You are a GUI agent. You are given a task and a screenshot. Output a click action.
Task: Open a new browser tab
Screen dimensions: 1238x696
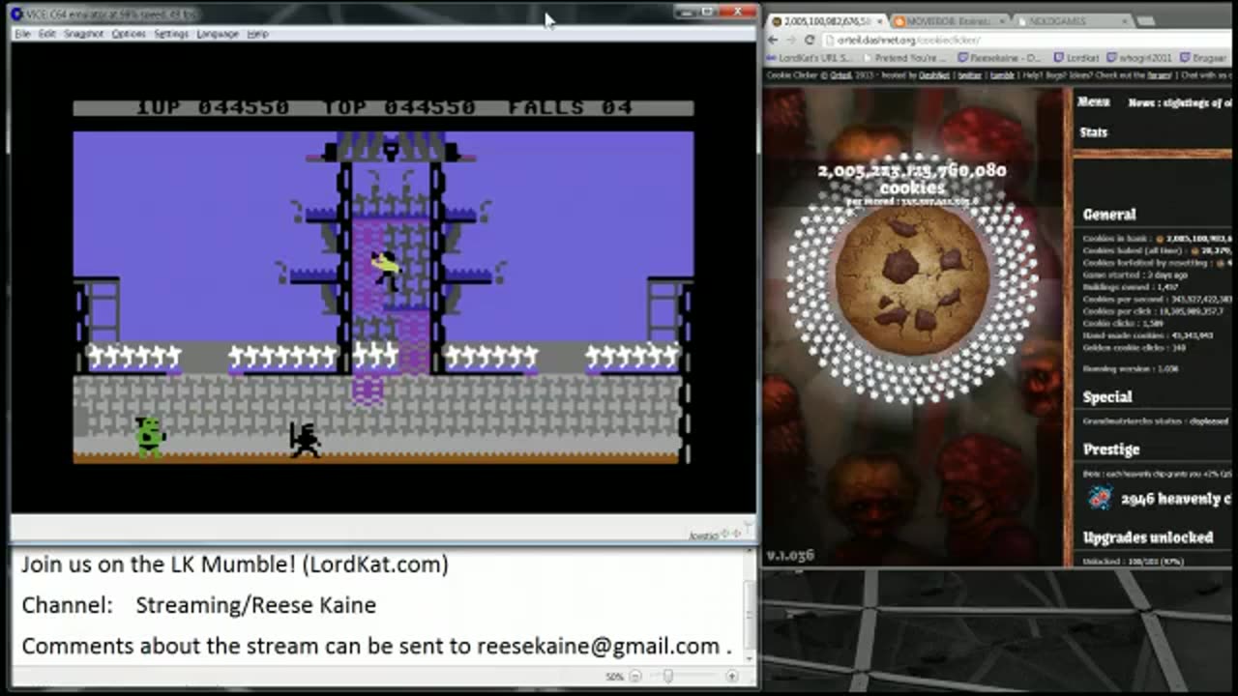pos(1146,20)
